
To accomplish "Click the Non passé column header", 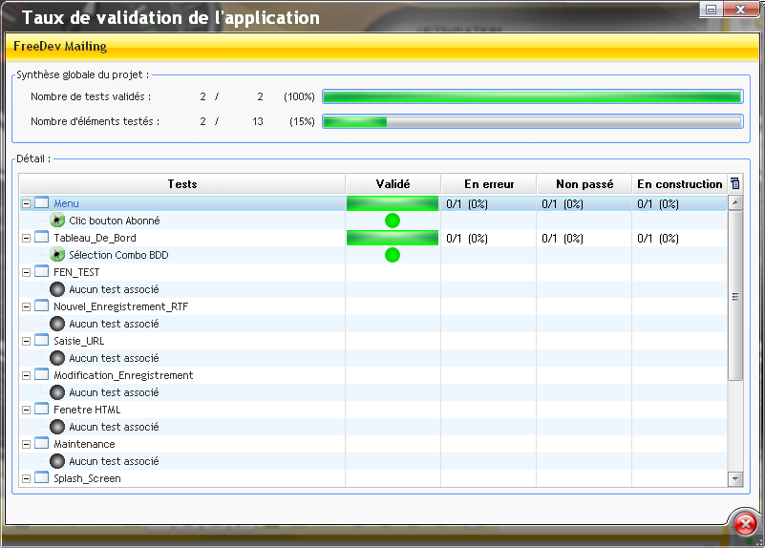I will [584, 184].
